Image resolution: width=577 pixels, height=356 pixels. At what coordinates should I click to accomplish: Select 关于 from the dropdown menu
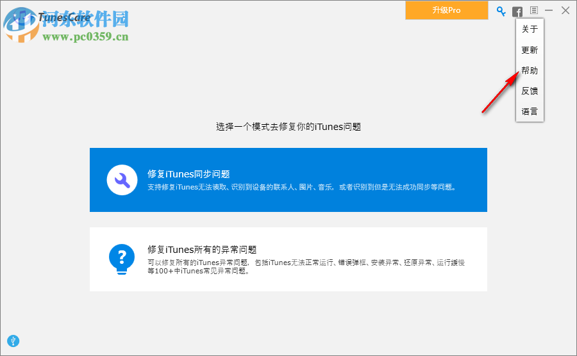point(530,29)
